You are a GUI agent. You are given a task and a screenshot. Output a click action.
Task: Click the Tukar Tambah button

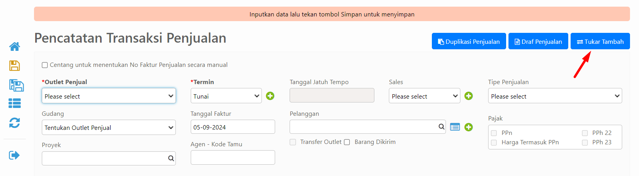coord(600,41)
